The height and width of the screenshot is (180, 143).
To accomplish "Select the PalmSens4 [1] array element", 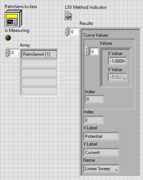I will click(x=39, y=54).
